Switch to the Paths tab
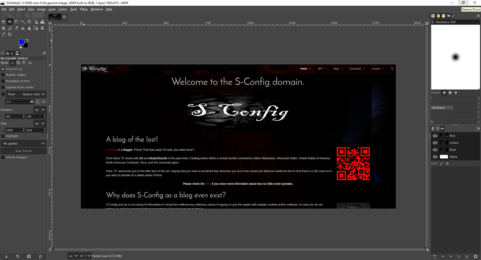 pyautogui.click(x=442, y=128)
